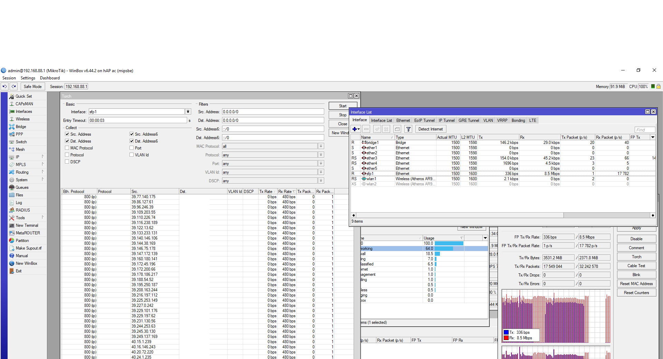Open Queues in the sidebar
Screen dimensions: 663x359
tap(22, 187)
